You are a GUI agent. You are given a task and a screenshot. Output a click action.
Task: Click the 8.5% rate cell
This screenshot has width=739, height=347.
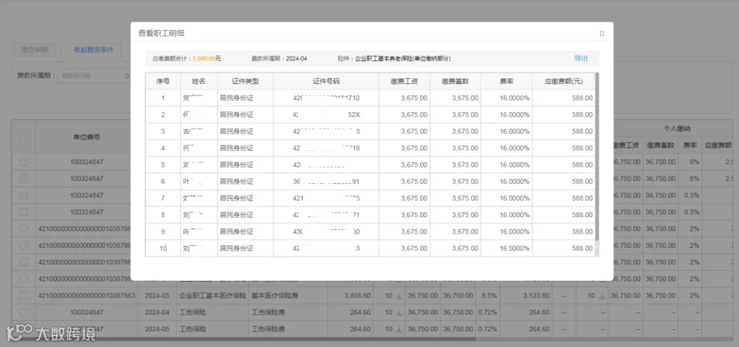[x=488, y=296]
